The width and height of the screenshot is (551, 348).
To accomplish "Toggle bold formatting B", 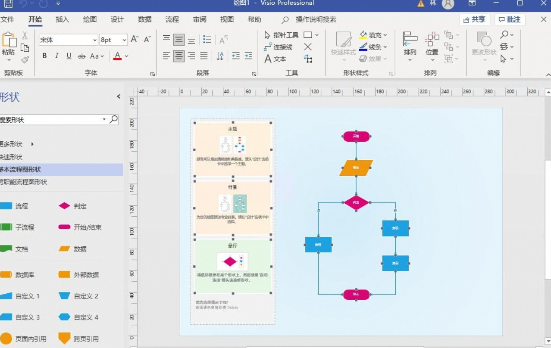I will 44,56.
